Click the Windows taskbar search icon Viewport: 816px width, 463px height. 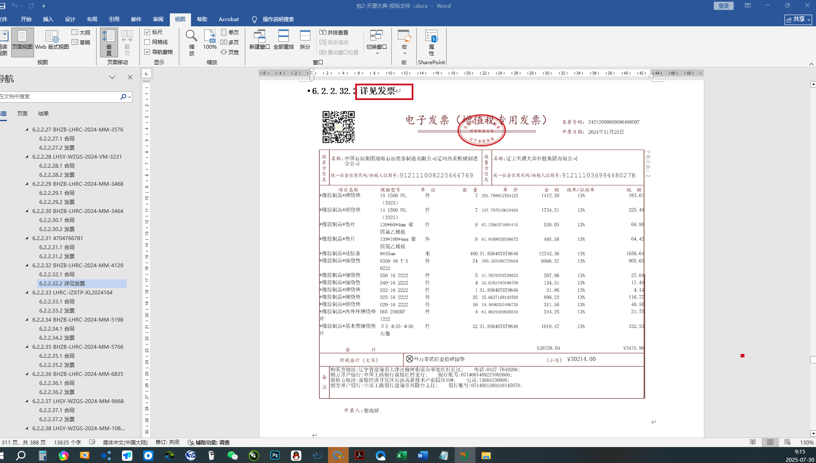pos(21,455)
